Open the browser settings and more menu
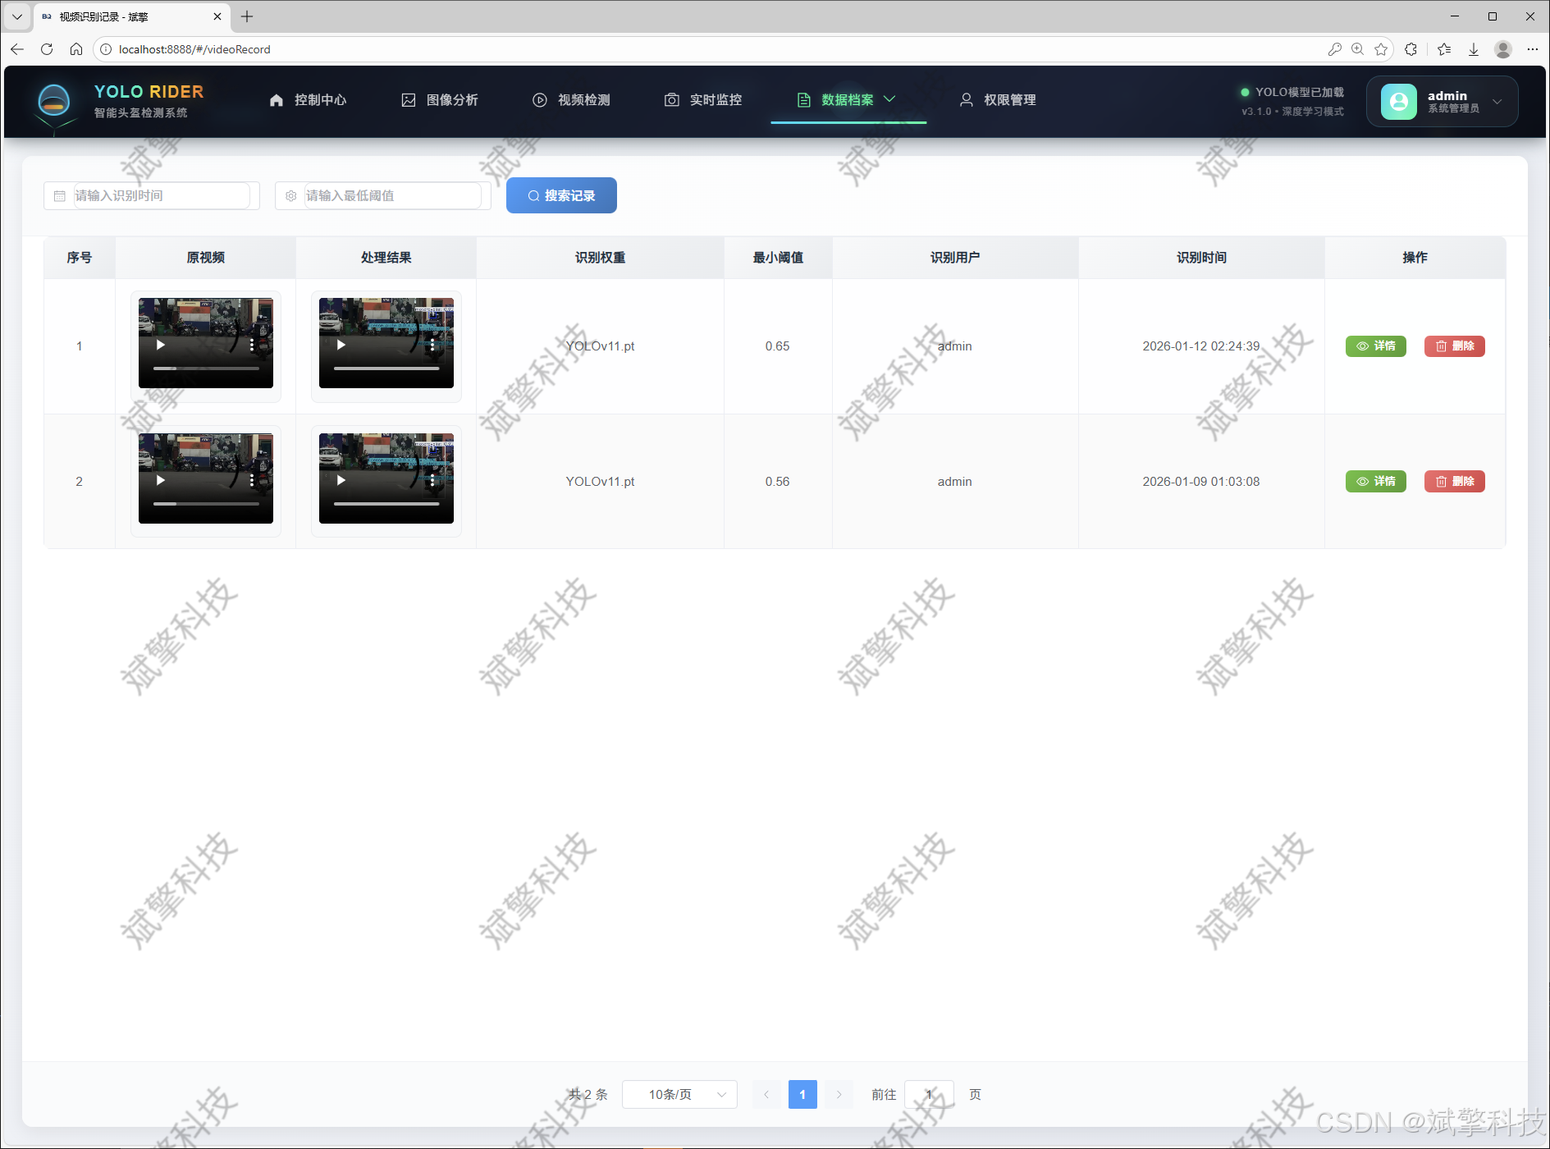 click(x=1533, y=49)
